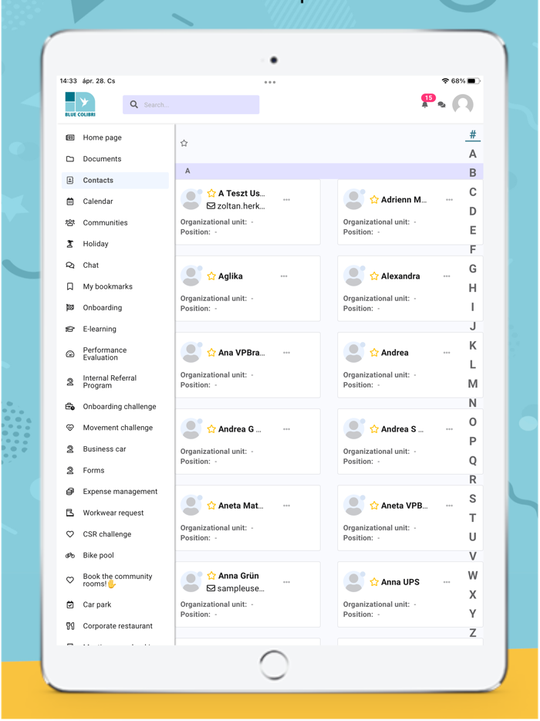The image size is (540, 721).
Task: Click the Chat sidebar icon
Action: click(x=70, y=265)
